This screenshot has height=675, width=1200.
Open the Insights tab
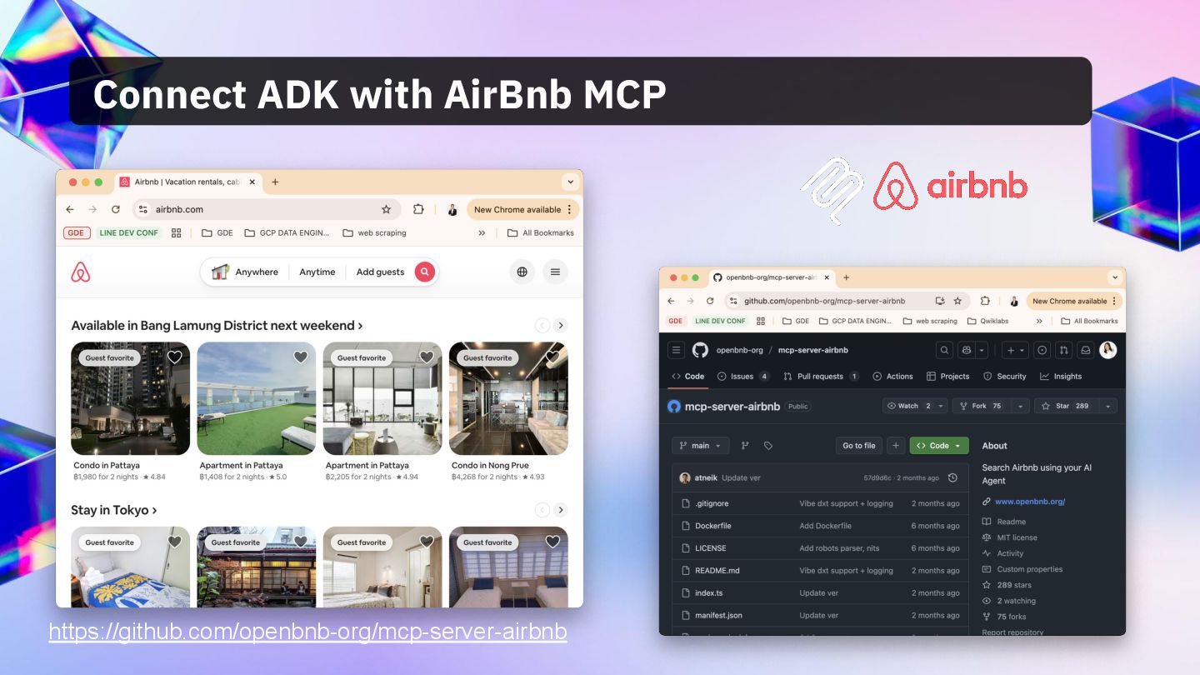(1060, 377)
